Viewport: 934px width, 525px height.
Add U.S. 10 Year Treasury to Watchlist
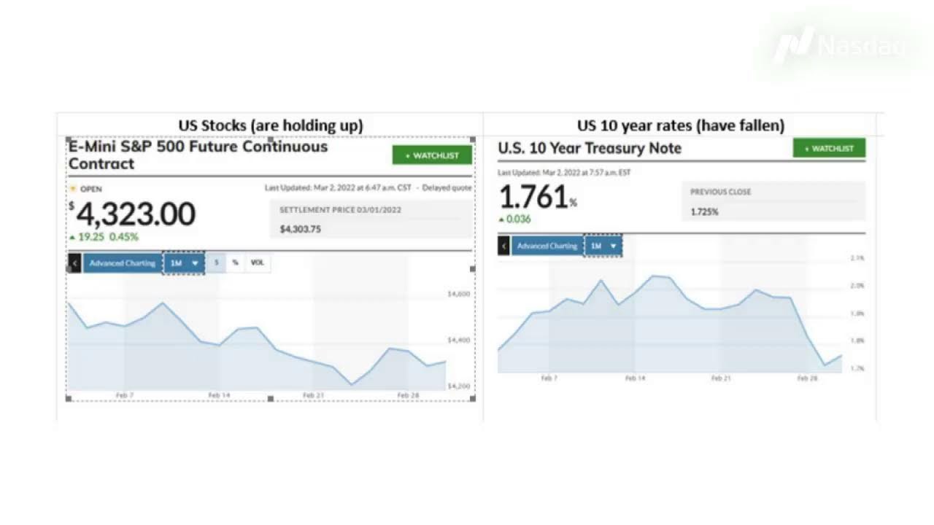[829, 148]
